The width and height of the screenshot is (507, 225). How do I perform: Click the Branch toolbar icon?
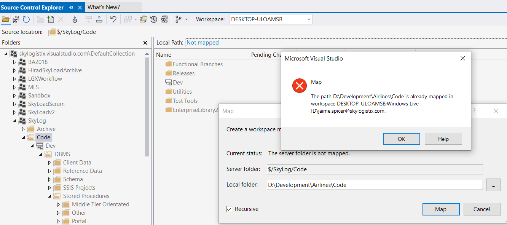[179, 19]
